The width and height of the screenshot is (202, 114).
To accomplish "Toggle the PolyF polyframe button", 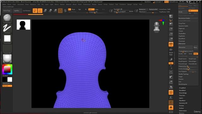I will 171,92.
